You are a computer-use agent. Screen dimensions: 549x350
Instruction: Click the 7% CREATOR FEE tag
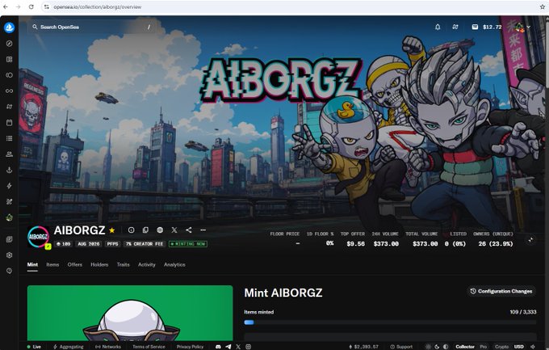click(x=145, y=244)
